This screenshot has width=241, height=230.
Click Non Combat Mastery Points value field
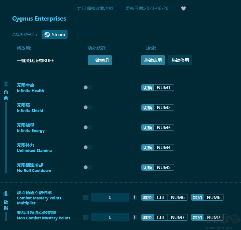[x=110, y=217]
